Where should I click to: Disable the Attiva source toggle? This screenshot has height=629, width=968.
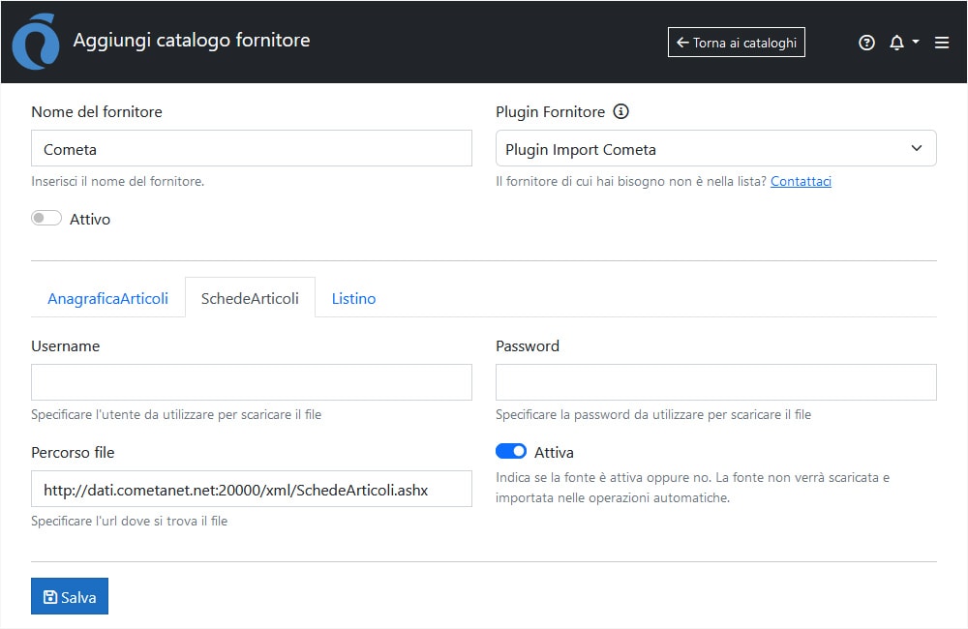[511, 451]
